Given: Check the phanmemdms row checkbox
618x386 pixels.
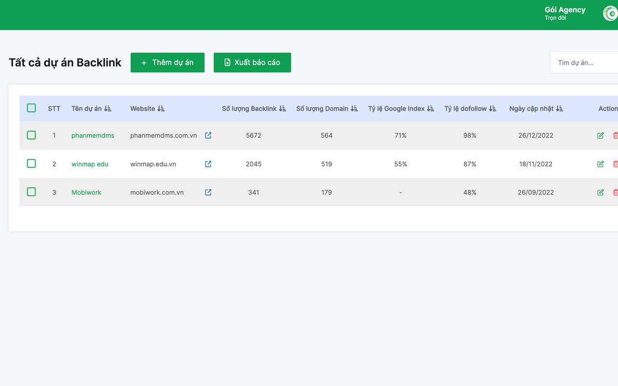Looking at the screenshot, I should click(31, 135).
